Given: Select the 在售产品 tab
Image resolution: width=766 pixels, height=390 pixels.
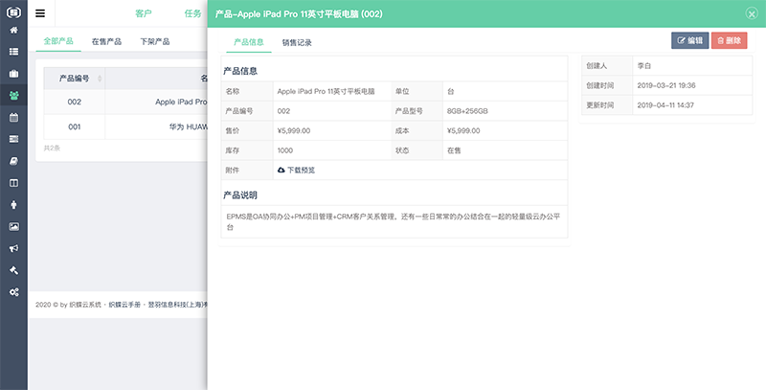Looking at the screenshot, I should (106, 41).
